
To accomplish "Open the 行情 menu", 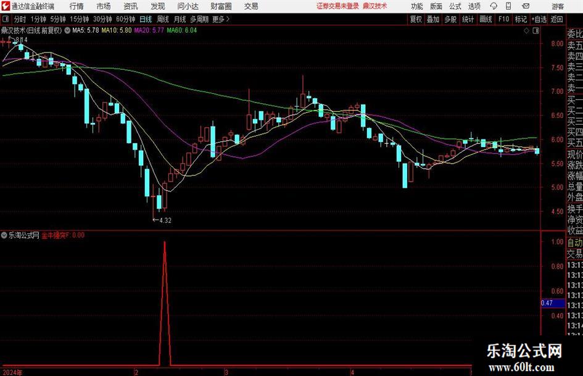I will click(x=76, y=6).
